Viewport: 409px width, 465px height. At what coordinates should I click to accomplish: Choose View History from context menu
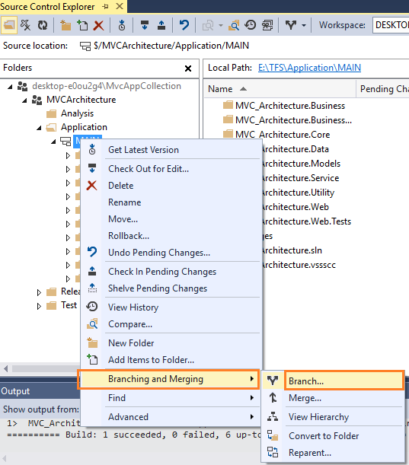(171, 307)
